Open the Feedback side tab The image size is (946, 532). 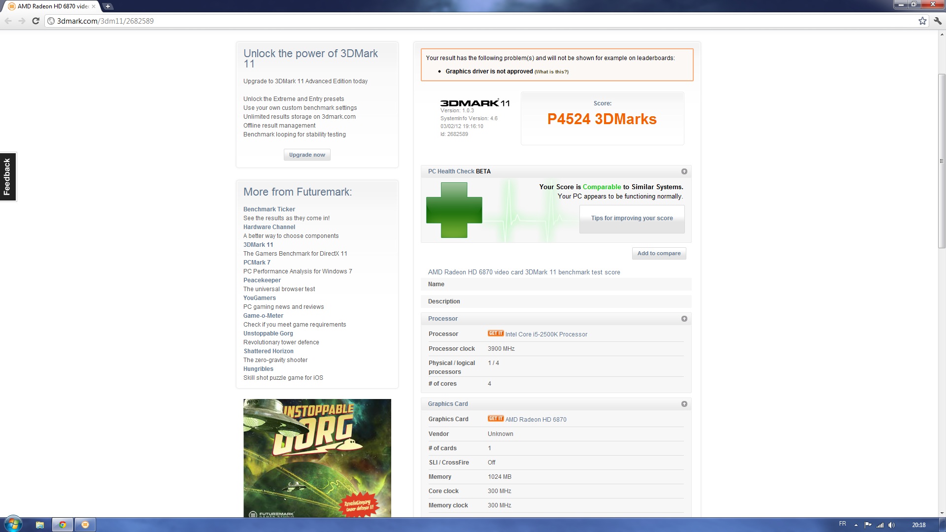point(7,176)
